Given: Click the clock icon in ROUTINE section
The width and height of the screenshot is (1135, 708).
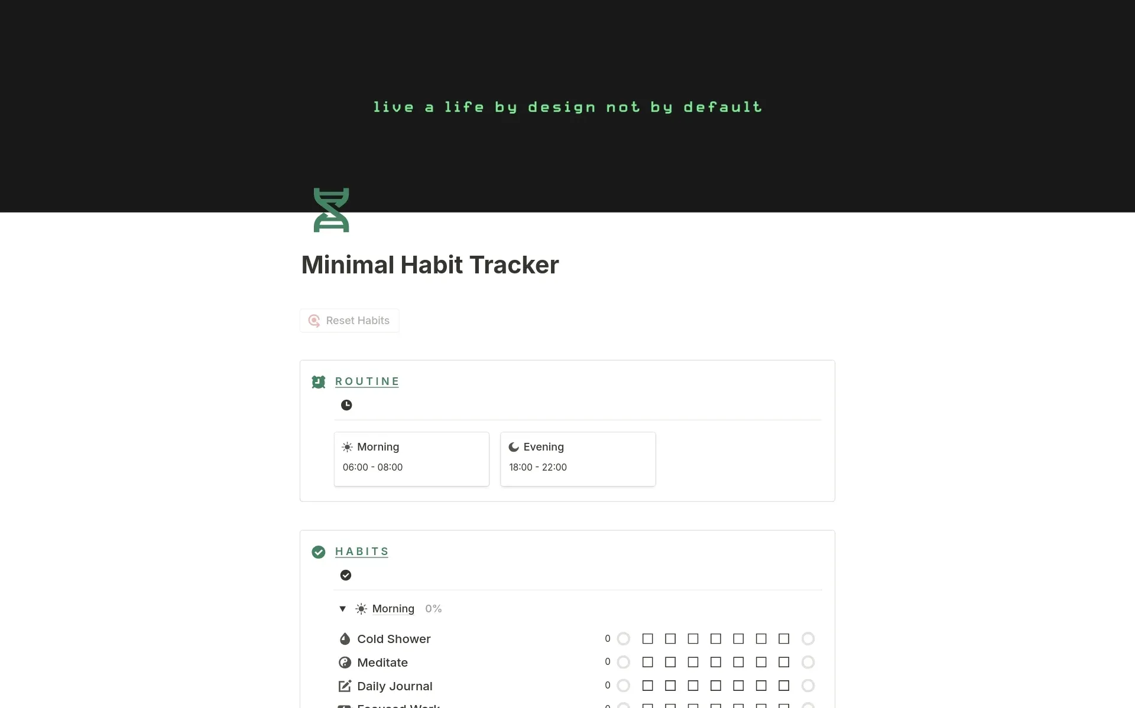Looking at the screenshot, I should click(346, 404).
